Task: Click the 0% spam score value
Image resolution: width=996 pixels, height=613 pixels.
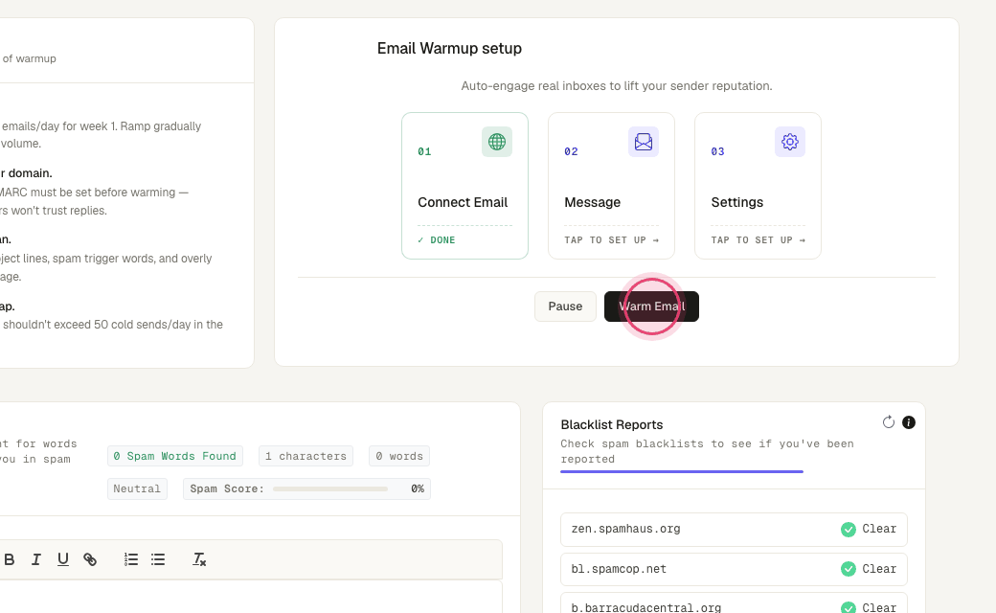Action: 418,489
